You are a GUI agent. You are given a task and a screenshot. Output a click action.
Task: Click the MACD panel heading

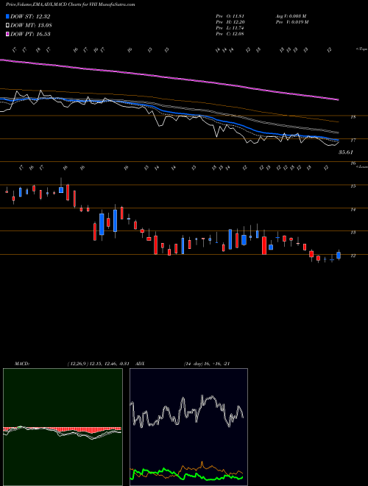click(x=22, y=364)
